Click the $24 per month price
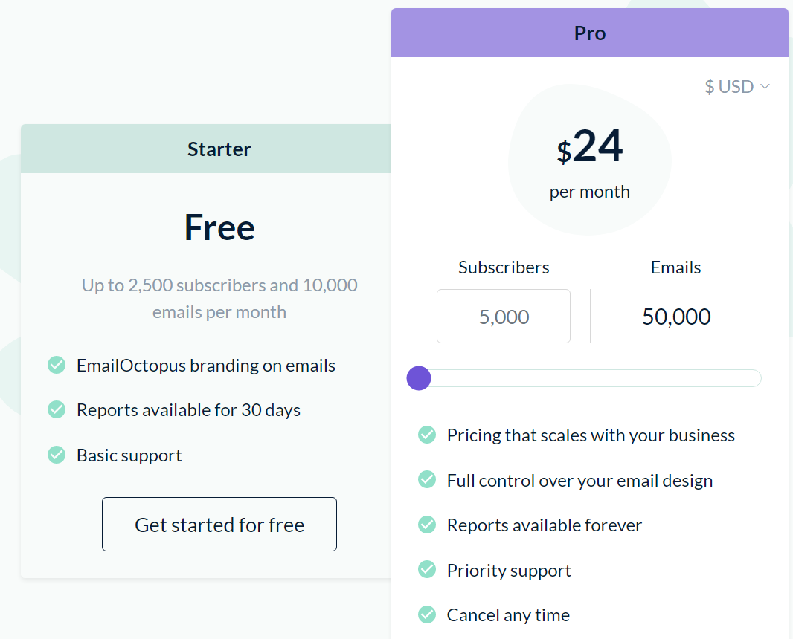 pyautogui.click(x=590, y=147)
